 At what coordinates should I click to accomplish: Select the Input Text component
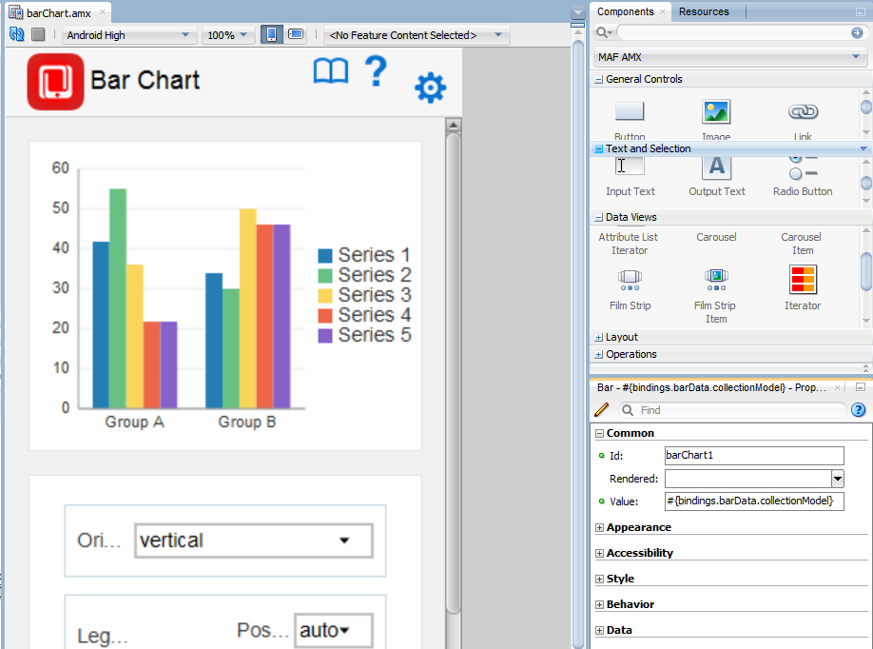point(630,177)
